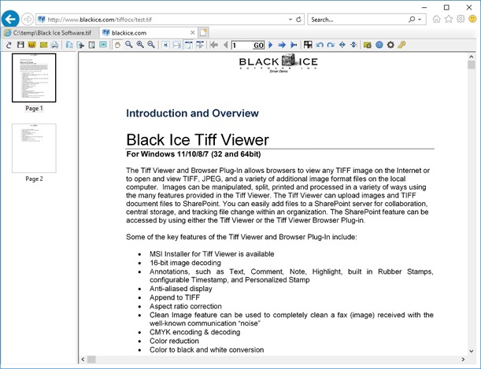Click the Print icon in viewer toolbar
481x369 pixels.
click(x=54, y=45)
